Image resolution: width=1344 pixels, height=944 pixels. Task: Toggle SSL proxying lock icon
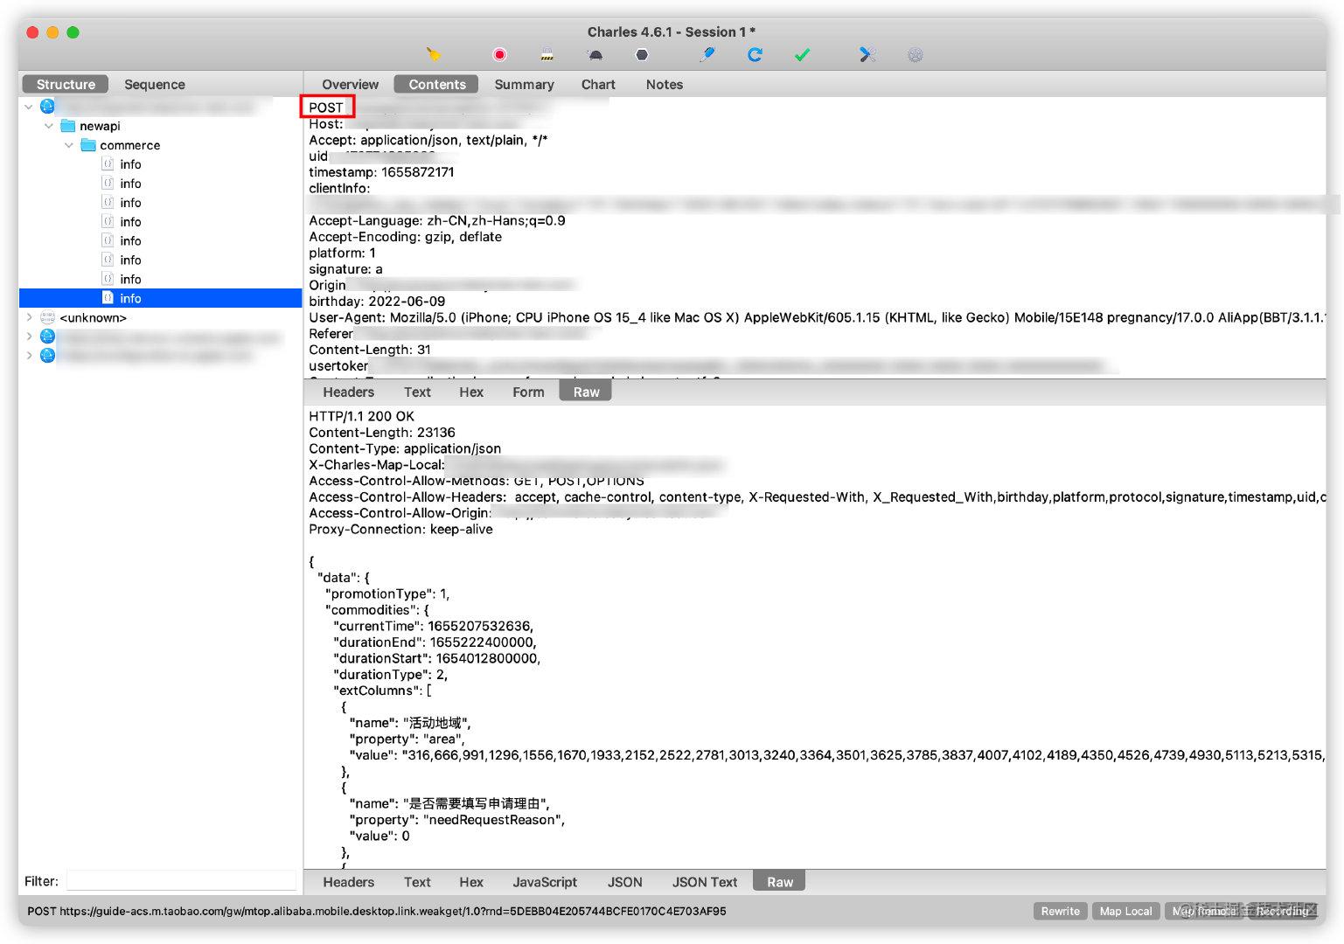point(547,55)
